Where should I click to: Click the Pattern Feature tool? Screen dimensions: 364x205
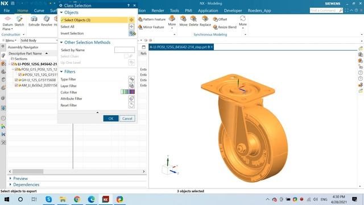152,19
